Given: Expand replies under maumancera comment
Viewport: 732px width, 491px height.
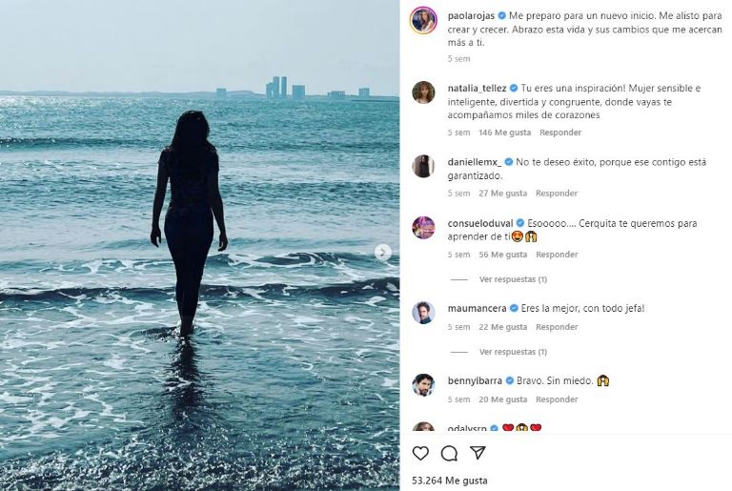Looking at the screenshot, I should point(513,352).
